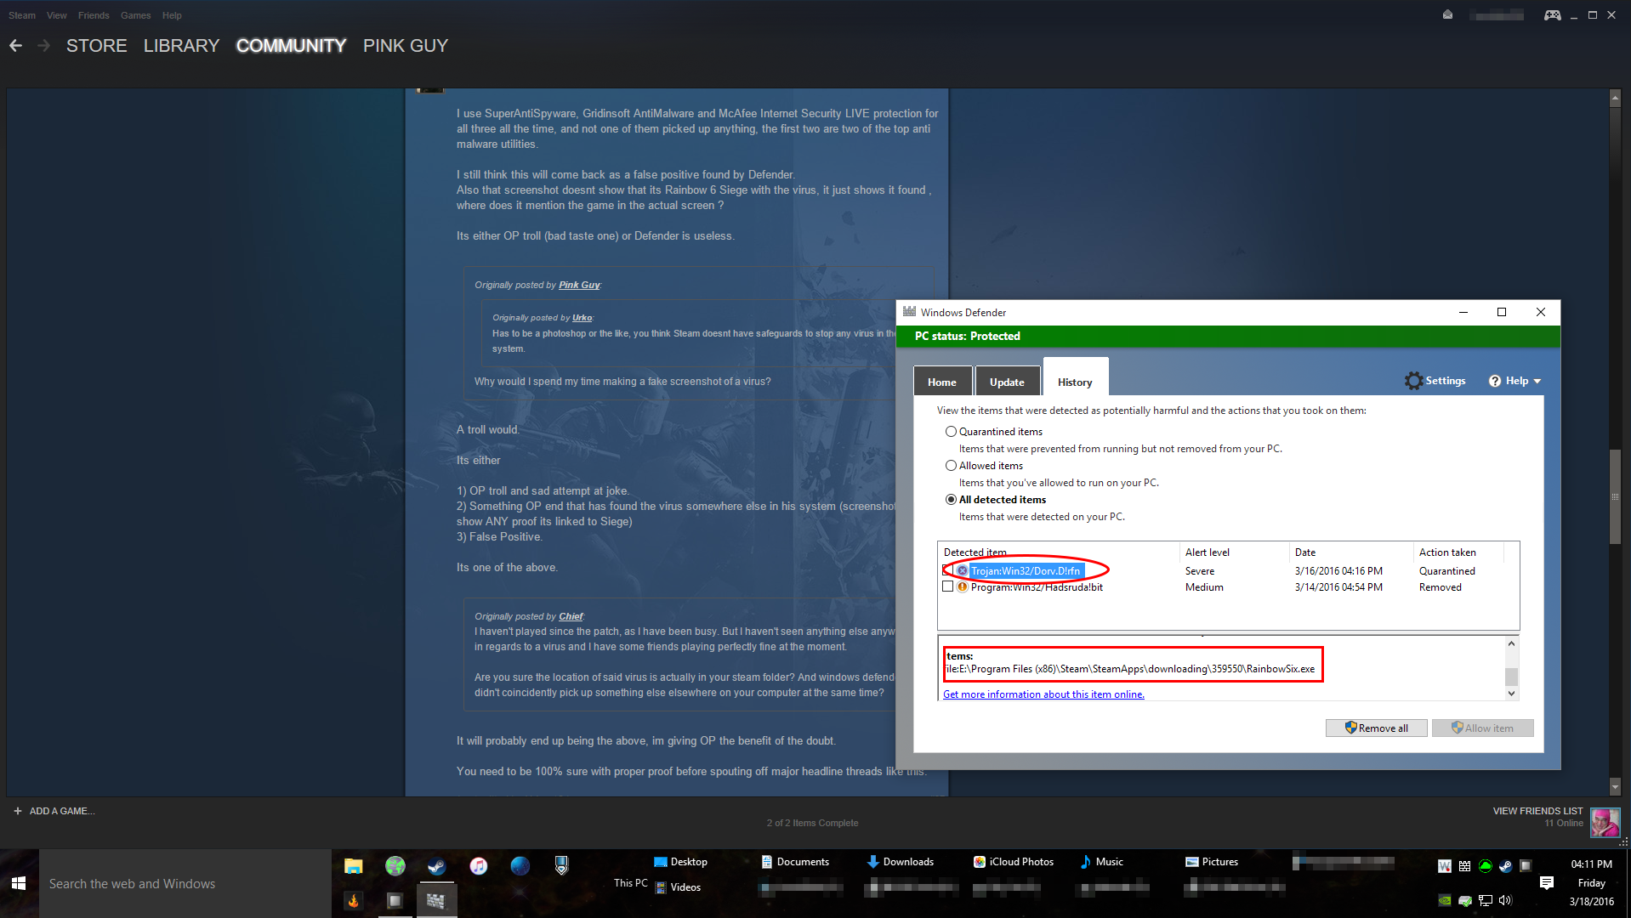Screen dimensions: 1631x918
Task: Click the flame icon on the taskbar
Action: tap(354, 900)
